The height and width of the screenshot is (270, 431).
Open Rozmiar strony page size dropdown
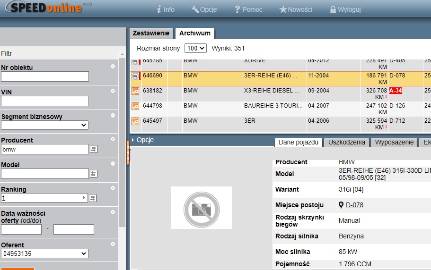click(196, 48)
